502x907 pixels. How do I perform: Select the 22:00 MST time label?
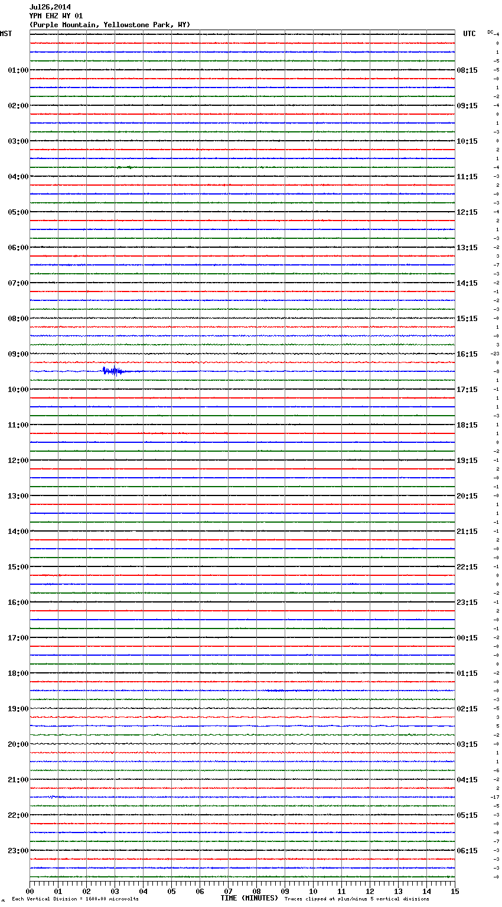click(x=18, y=815)
